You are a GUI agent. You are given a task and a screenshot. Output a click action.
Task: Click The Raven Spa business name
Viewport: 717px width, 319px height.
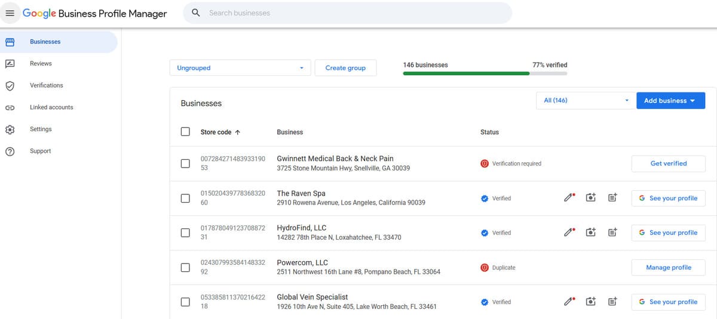[301, 193]
